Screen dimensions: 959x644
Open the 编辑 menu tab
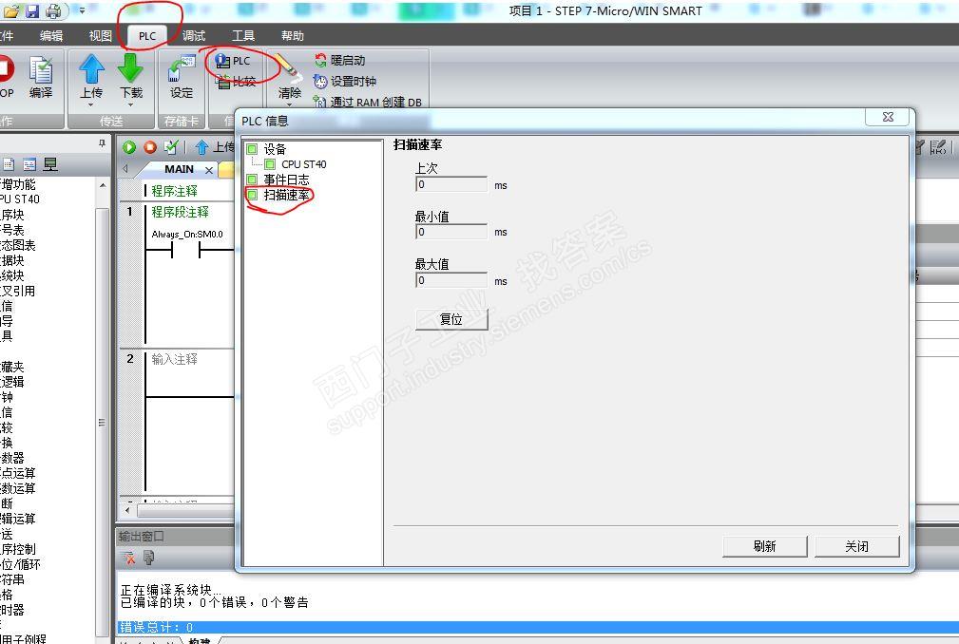tap(51, 36)
